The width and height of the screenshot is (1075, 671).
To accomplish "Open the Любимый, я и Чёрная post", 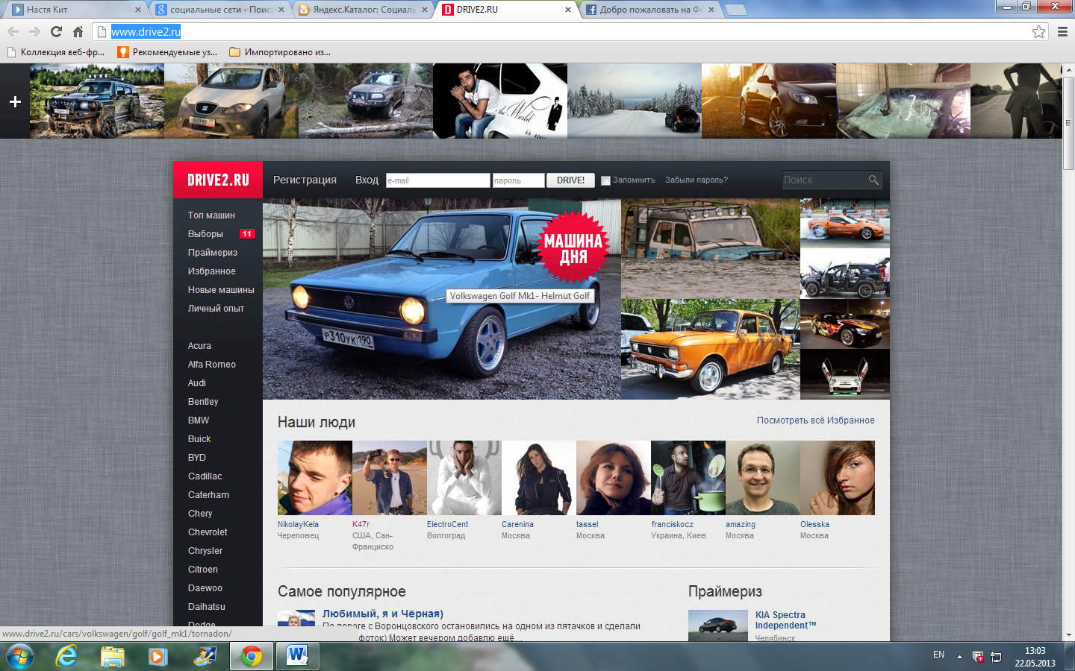I will (x=383, y=614).
